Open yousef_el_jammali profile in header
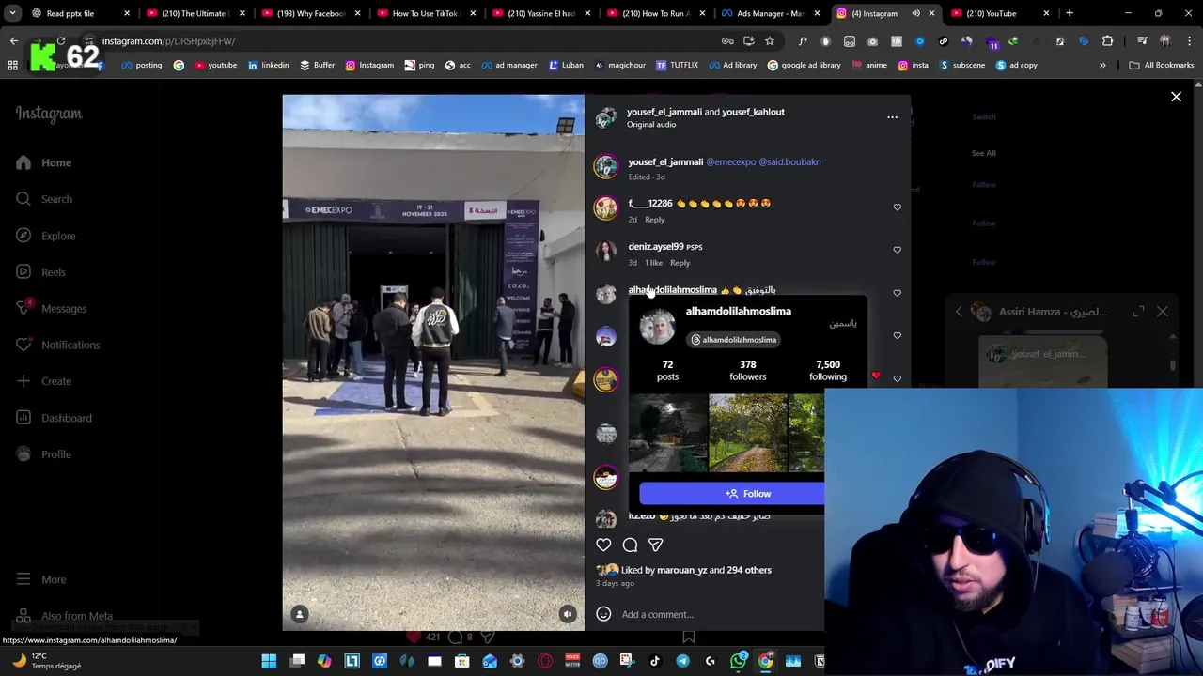Screen dimensions: 1203x676 (664, 112)
